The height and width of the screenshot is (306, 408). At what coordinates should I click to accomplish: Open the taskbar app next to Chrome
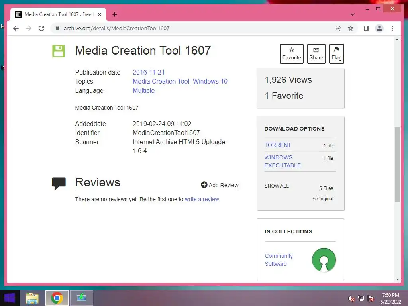(x=81, y=298)
